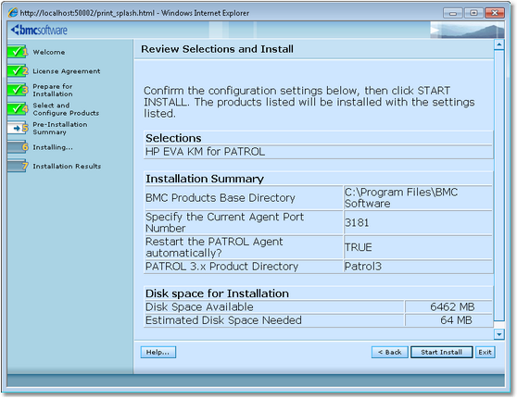Click PATROL 3.x Product Directory label
Screen dimensions: 517x399
(221, 267)
